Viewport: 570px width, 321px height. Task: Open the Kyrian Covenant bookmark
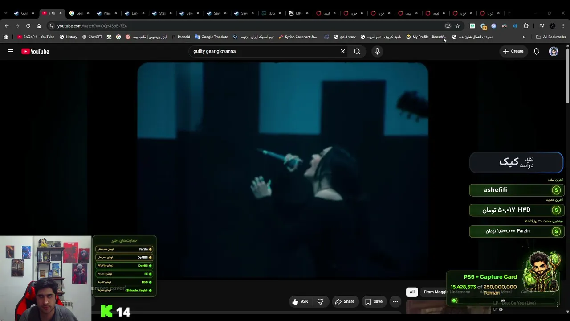(x=297, y=37)
